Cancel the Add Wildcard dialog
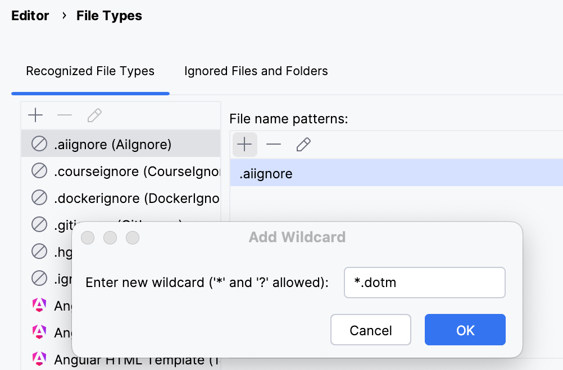This screenshot has height=370, width=563. point(370,330)
